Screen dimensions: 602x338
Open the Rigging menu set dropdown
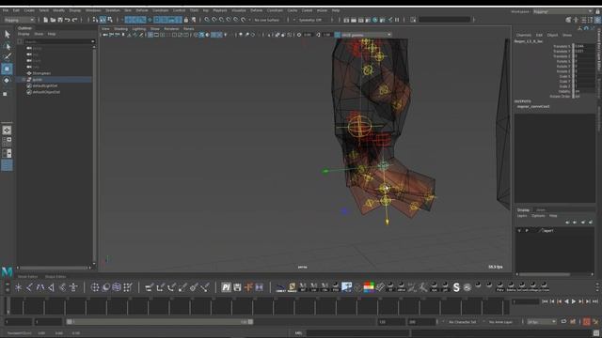(19, 20)
